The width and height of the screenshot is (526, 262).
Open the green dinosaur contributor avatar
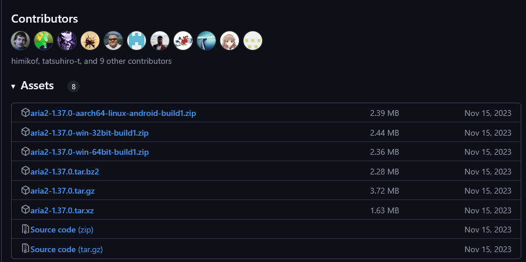pyautogui.click(x=44, y=41)
